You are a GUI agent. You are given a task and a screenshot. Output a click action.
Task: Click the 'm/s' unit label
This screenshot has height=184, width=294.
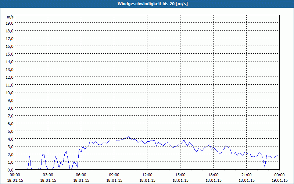pyautogui.click(x=10, y=17)
